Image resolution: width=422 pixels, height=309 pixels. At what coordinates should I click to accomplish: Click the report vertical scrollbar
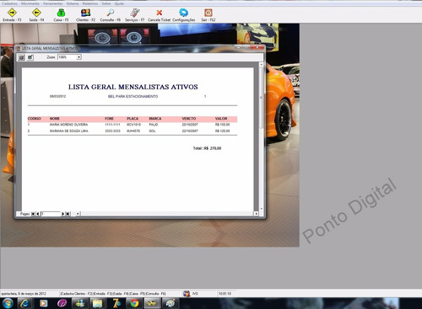[x=262, y=136]
